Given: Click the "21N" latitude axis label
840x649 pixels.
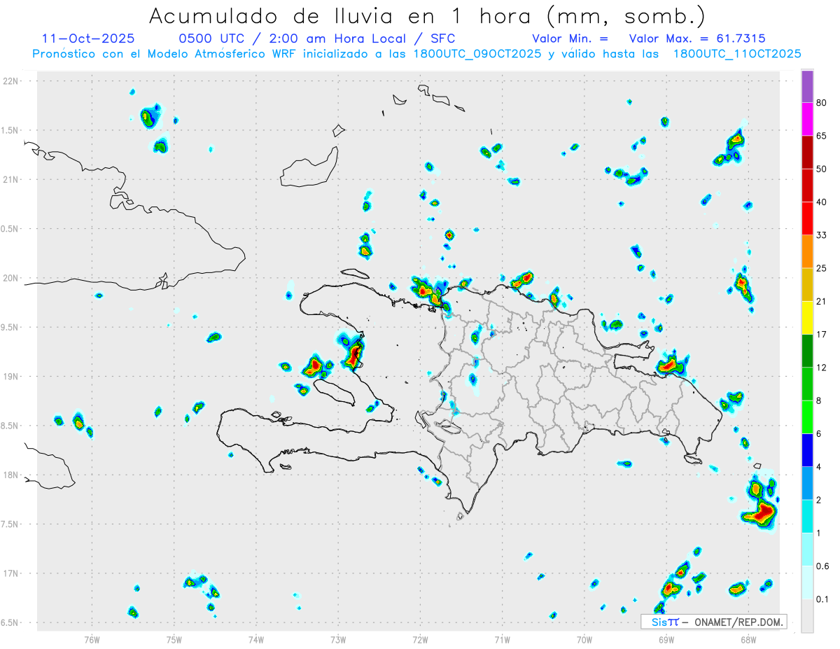Looking at the screenshot, I should coord(10,179).
